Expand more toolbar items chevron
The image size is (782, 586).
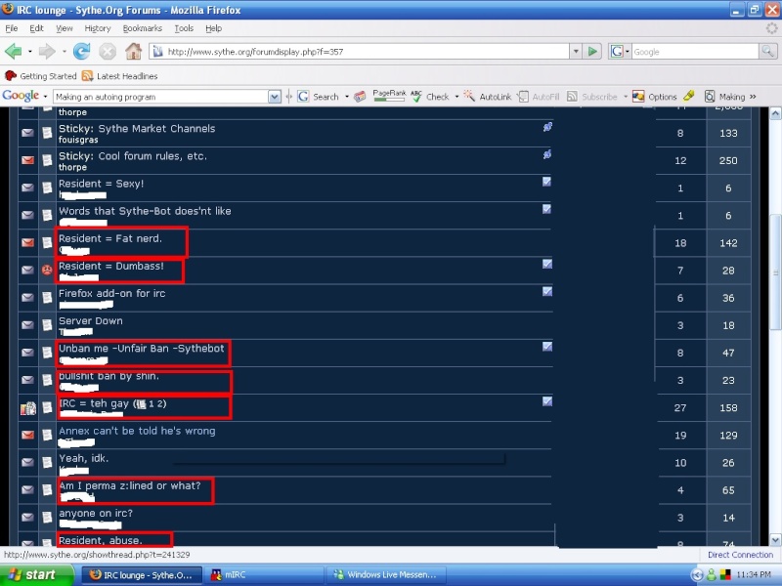(x=753, y=97)
